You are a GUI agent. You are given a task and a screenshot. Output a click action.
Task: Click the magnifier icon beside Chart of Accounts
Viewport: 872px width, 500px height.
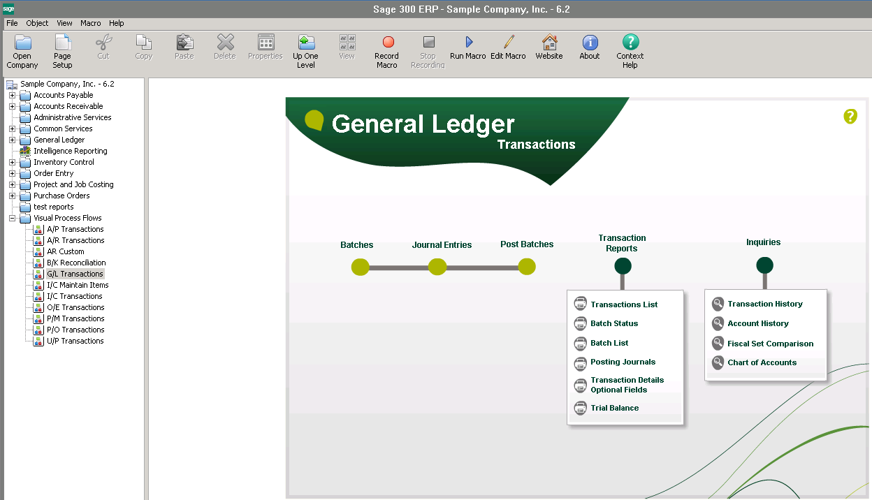click(718, 362)
